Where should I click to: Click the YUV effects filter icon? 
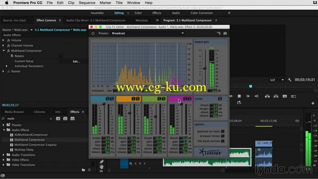(72, 119)
